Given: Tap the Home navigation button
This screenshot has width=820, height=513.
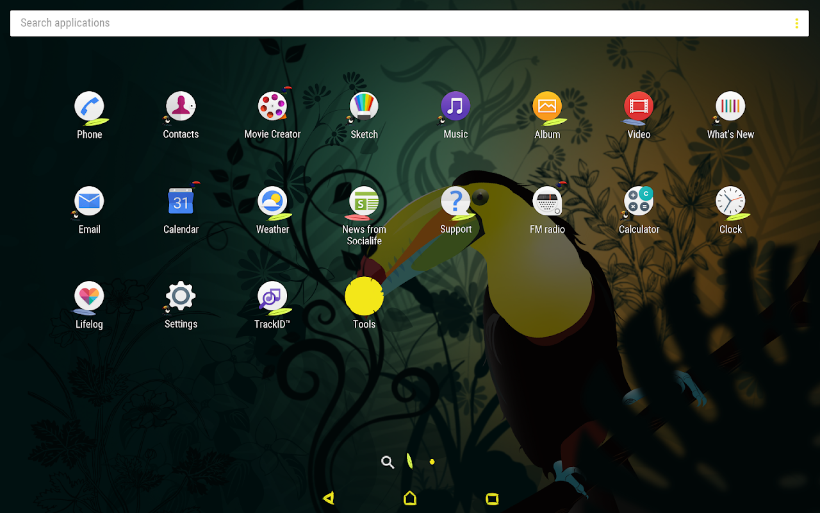Looking at the screenshot, I should click(410, 498).
